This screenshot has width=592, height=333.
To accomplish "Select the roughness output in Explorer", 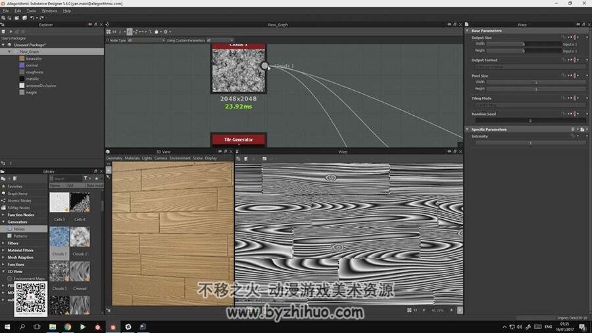I will pos(34,72).
